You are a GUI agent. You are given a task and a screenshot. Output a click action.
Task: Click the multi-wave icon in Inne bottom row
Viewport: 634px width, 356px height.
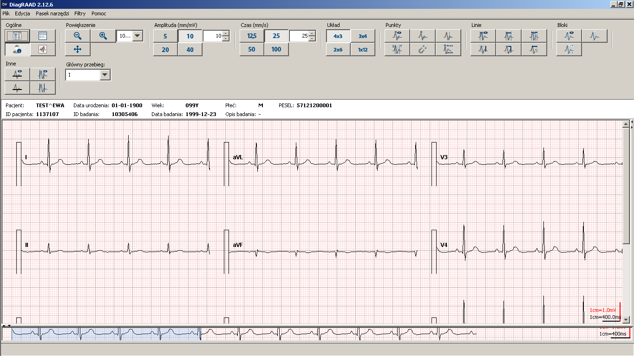43,88
